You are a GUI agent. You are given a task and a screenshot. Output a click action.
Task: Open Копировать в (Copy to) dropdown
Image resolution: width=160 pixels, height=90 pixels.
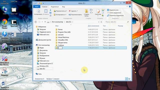pos(60,15)
